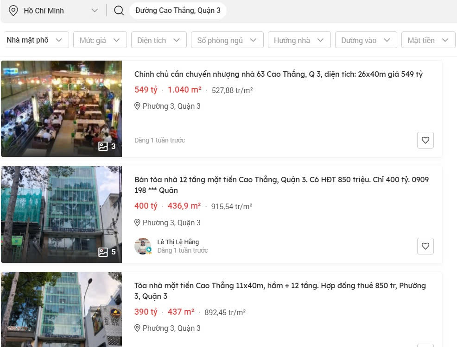Screen dimensions: 457x347
Task: Click the 1.040 m² area value
Action: click(x=184, y=90)
